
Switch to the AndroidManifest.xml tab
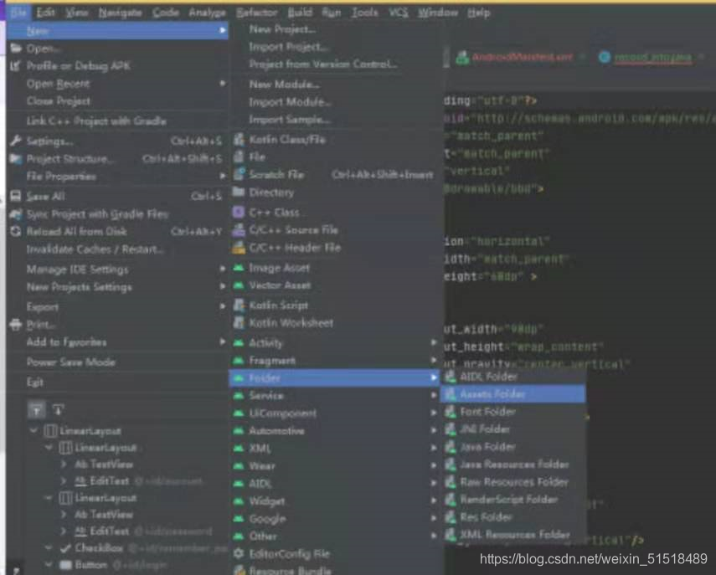click(x=522, y=58)
